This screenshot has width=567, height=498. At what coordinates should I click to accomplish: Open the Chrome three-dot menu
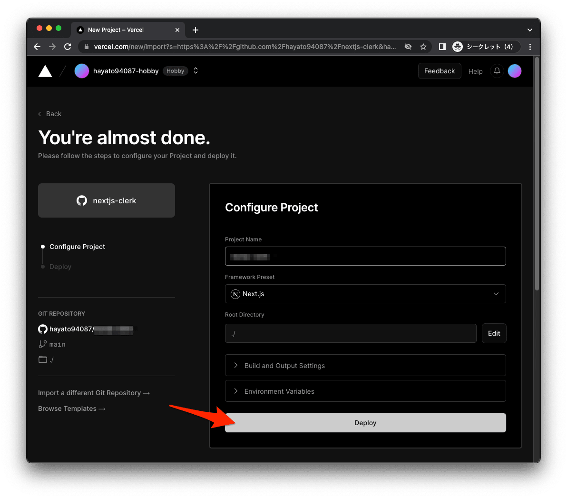(530, 47)
